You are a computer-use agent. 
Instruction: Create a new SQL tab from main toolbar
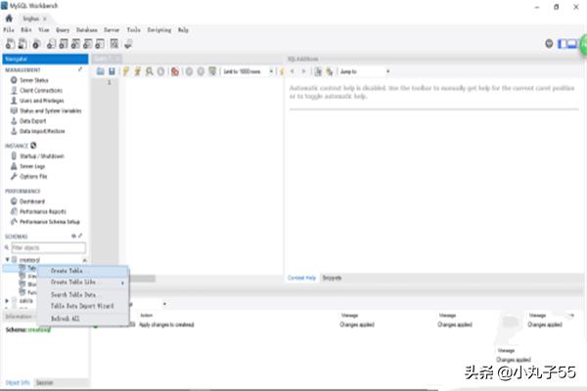coord(10,44)
